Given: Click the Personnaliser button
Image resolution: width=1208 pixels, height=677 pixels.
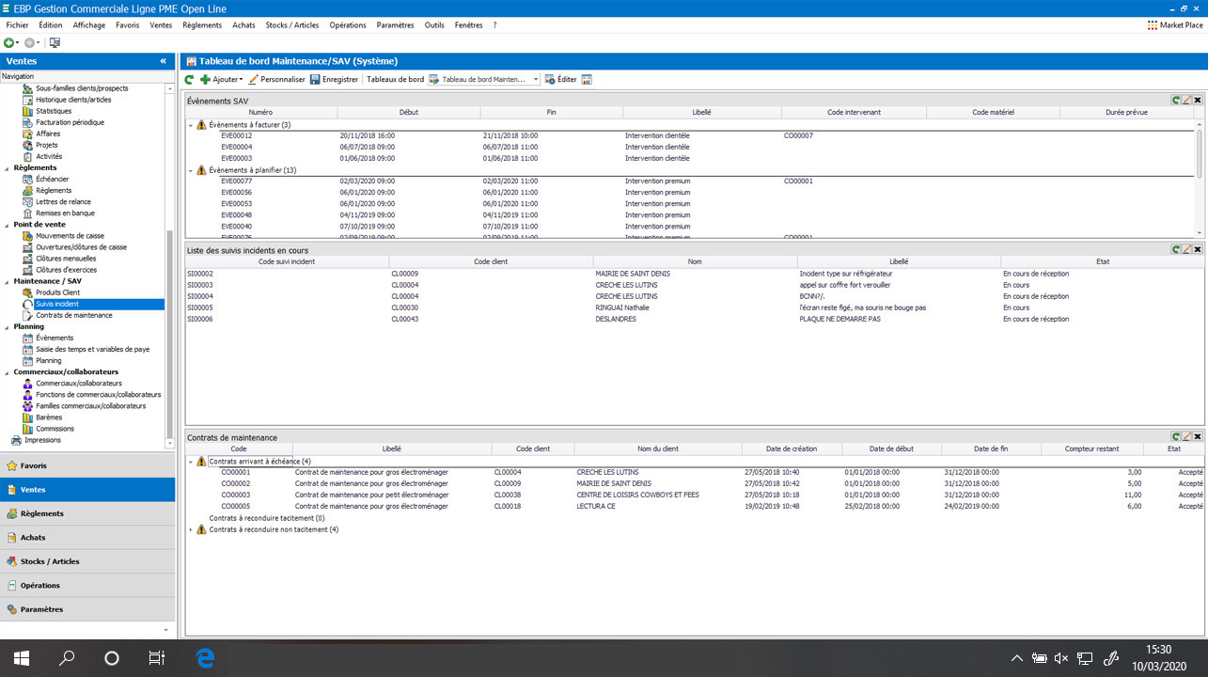Looking at the screenshot, I should coord(276,80).
